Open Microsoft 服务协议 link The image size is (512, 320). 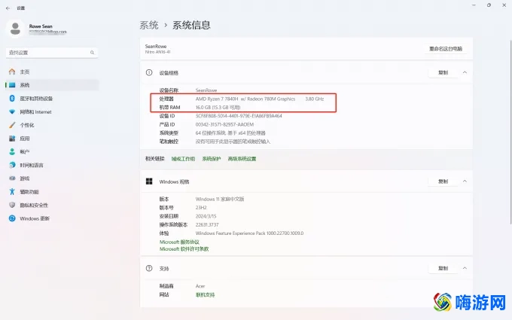[179, 242]
